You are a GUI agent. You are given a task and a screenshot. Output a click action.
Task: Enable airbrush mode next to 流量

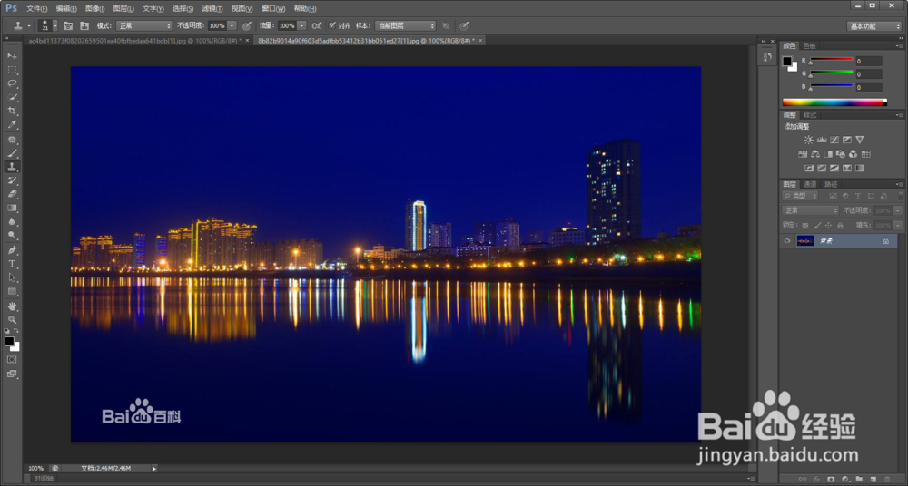tap(316, 26)
